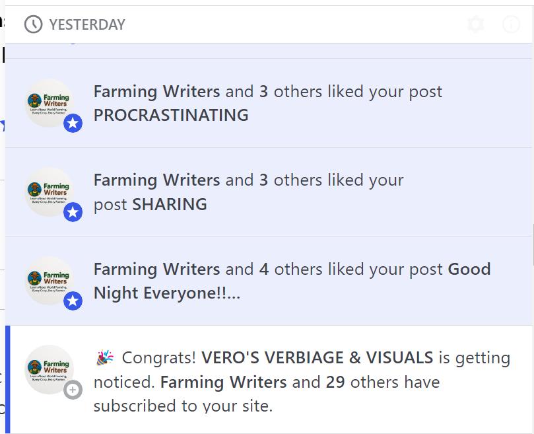This screenshot has height=434, width=534.
Task: Open Farming Writers avatar in PROCRASTINATING notification
Action: (x=50, y=103)
